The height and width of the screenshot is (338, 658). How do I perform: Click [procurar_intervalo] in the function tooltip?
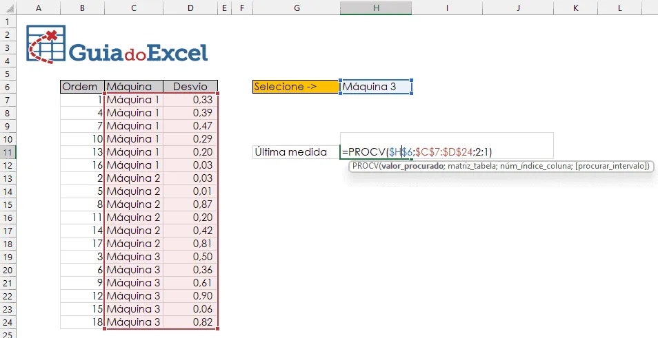(x=612, y=167)
